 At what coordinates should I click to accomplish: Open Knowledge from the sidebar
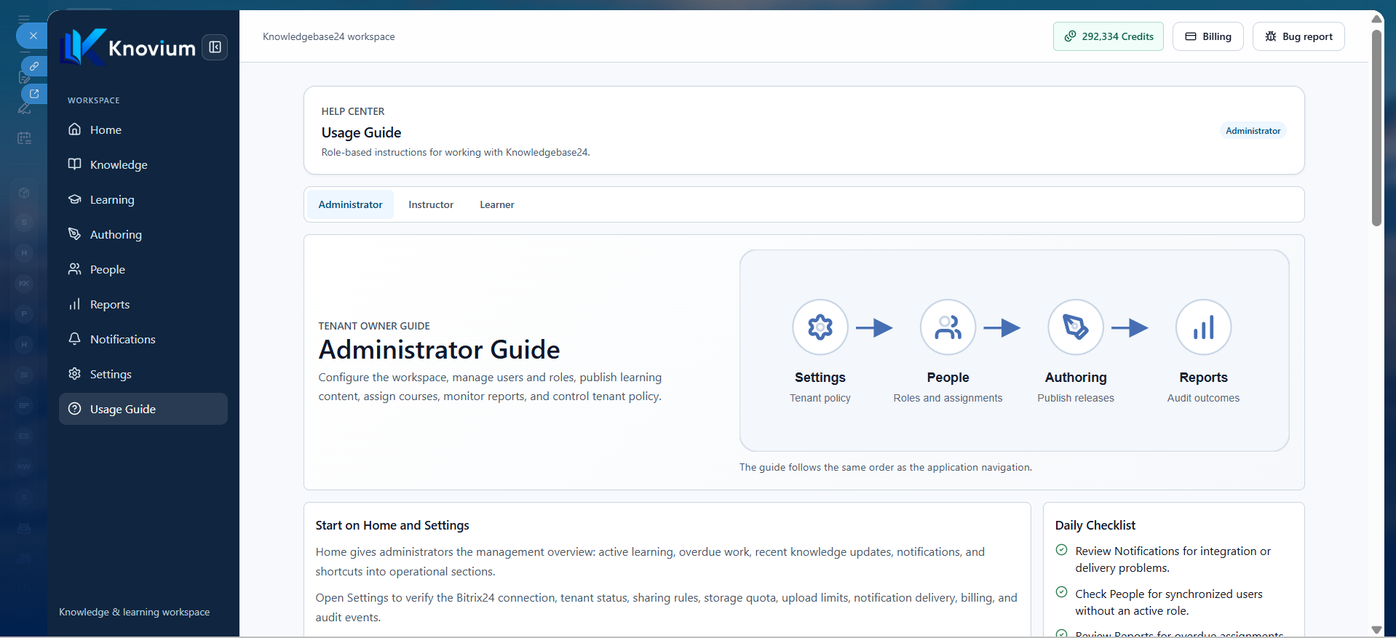click(x=143, y=164)
